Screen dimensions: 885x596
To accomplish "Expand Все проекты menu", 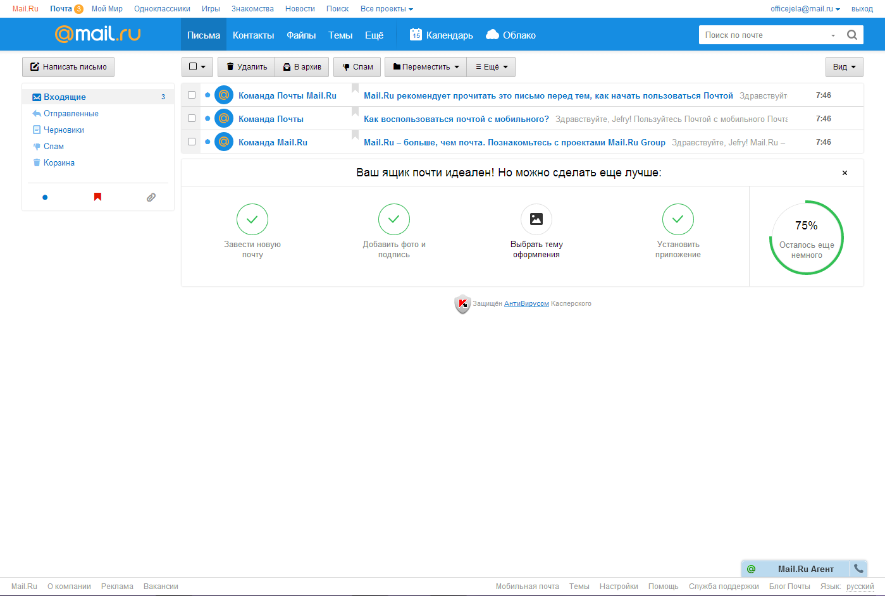I will pyautogui.click(x=387, y=9).
